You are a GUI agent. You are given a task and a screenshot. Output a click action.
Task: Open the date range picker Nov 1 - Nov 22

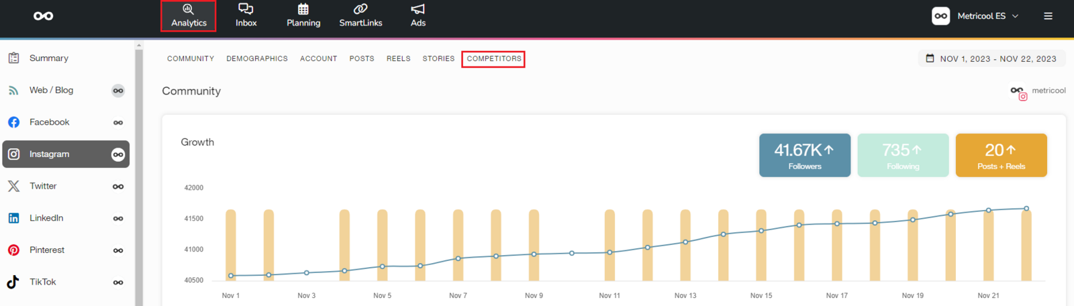click(991, 59)
